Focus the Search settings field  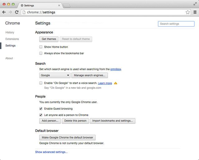tap(176, 24)
